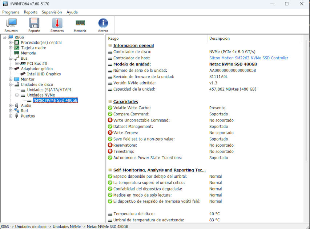Open the Resumen summary toolbar icon
310x229 pixels.
click(11, 23)
